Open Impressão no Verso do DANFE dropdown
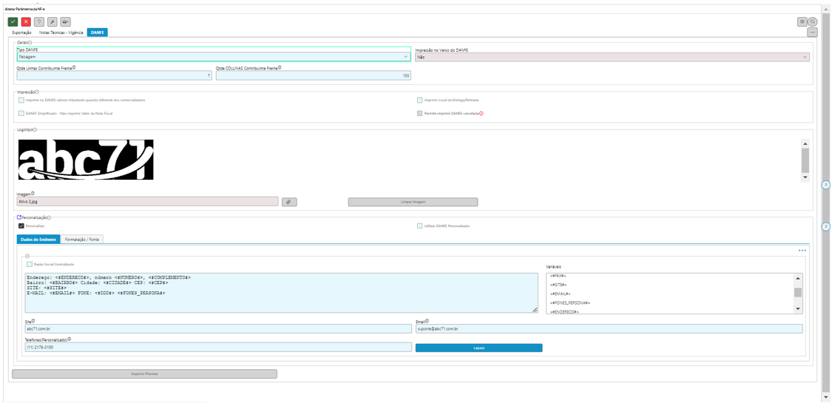The width and height of the screenshot is (832, 406). pyautogui.click(x=612, y=56)
